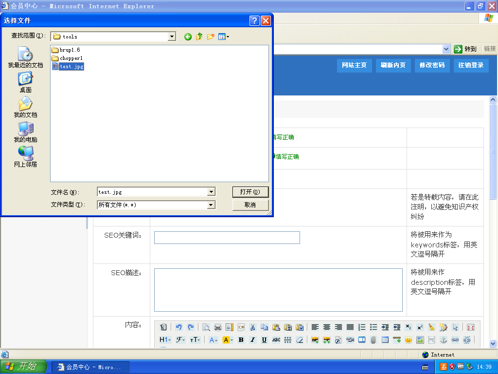Click the paste clipboard icon
Viewport: 498px width, 374px height.
point(276,327)
